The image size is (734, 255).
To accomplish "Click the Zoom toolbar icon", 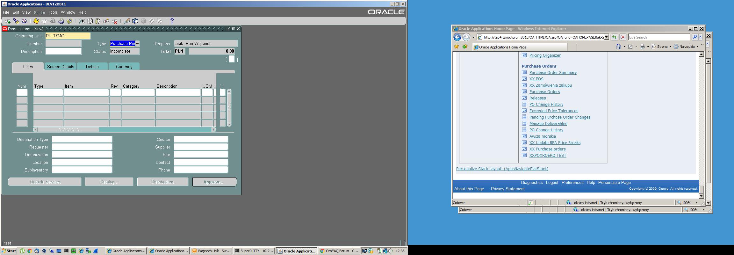I will 135,21.
